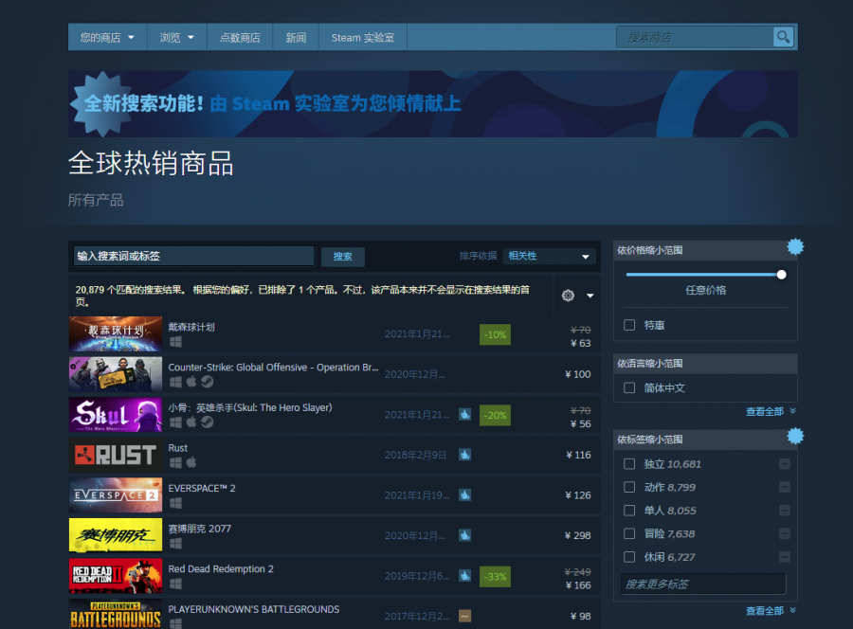The image size is (853, 629).
Task: Click the Windows icon under Skul: The Hero Slayer
Action: click(175, 422)
